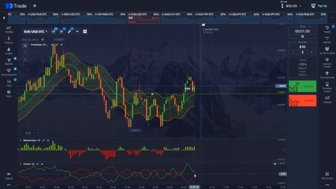Open the Profile page from the sidebar
This screenshot has height=189, width=336.
coord(9,51)
